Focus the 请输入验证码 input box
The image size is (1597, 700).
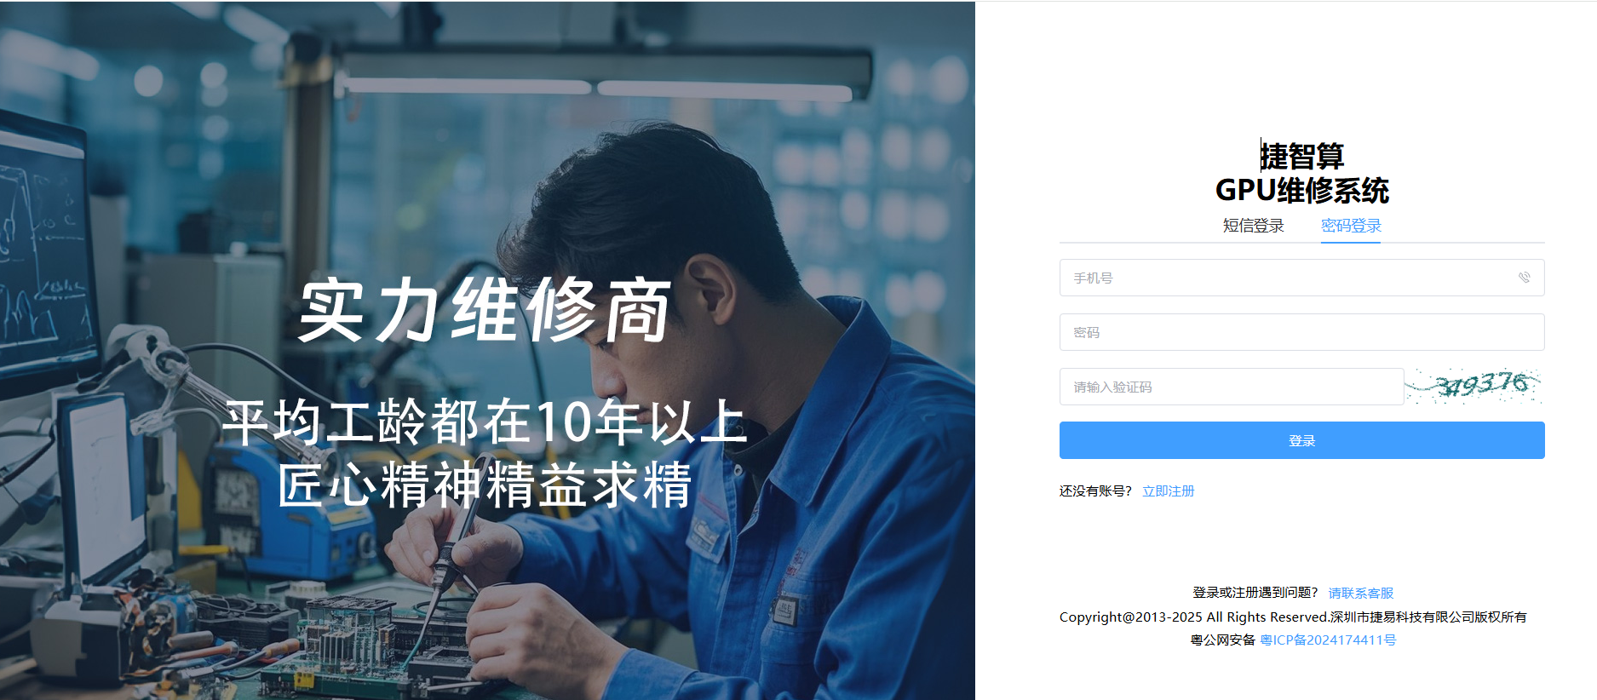tap(1232, 387)
